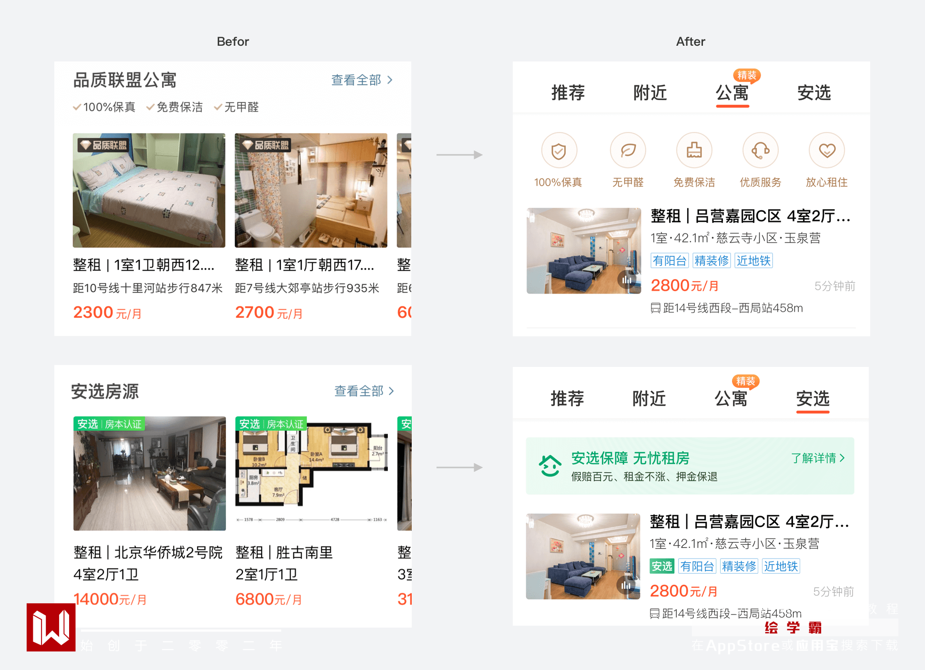Click the 100%保真 shield icon
Image resolution: width=925 pixels, height=670 pixels.
tap(559, 151)
